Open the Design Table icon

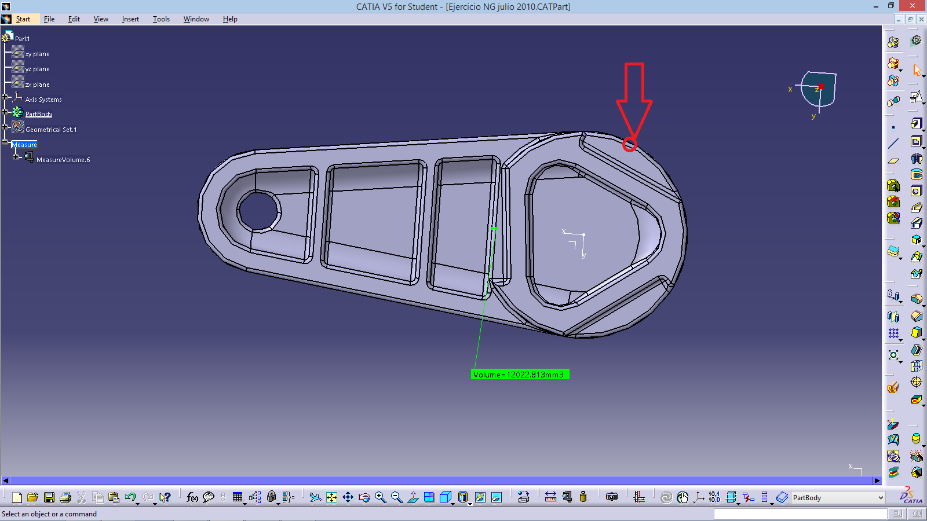point(238,497)
